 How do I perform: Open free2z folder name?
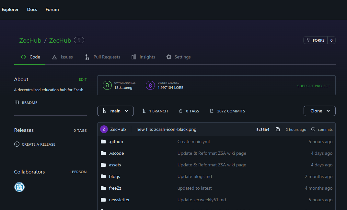click(x=115, y=188)
